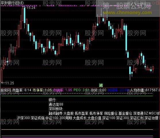Click the 大盘价值 index tag

pyautogui.click(x=95, y=118)
